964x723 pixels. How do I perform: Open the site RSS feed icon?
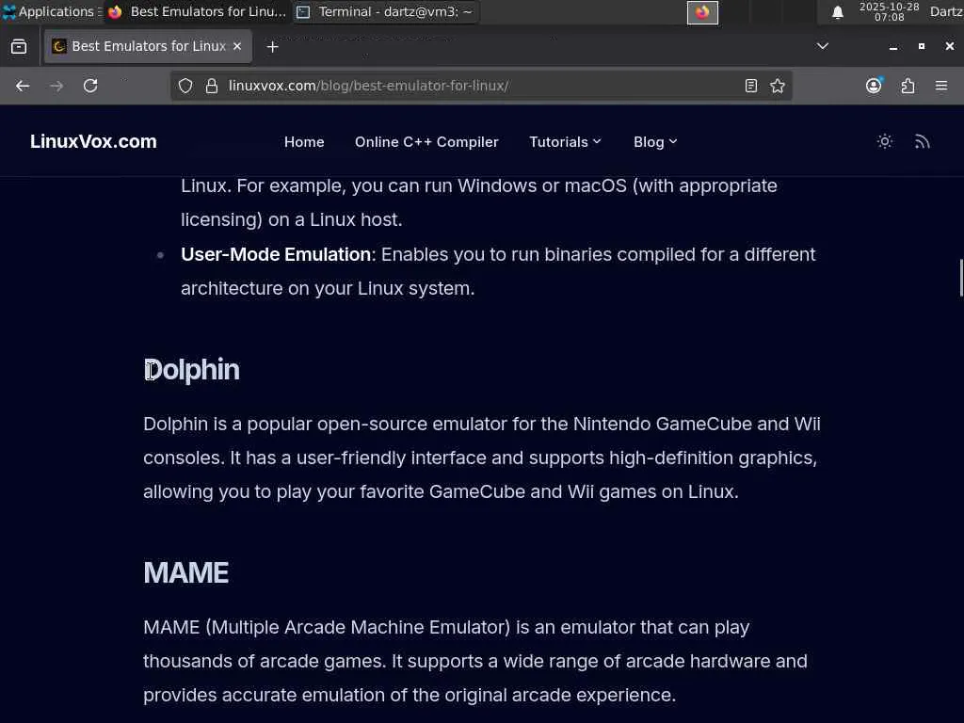click(x=922, y=141)
